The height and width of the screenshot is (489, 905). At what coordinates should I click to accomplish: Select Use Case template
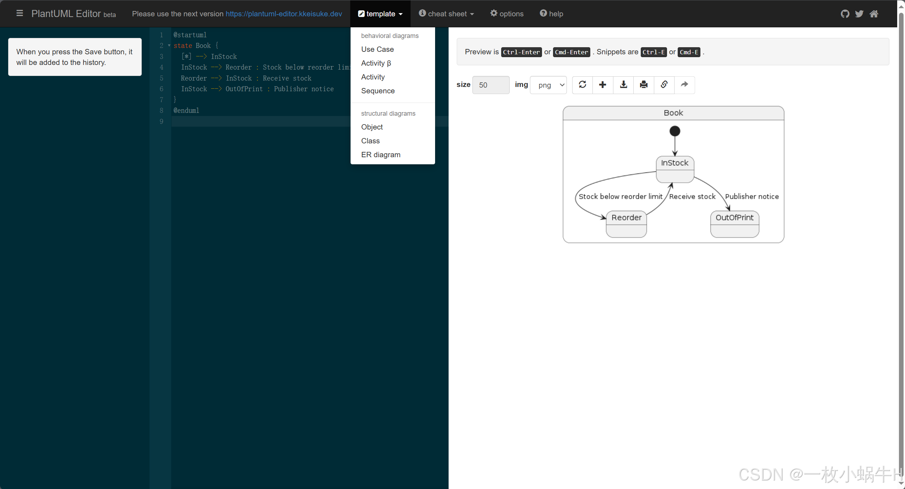pyautogui.click(x=377, y=49)
